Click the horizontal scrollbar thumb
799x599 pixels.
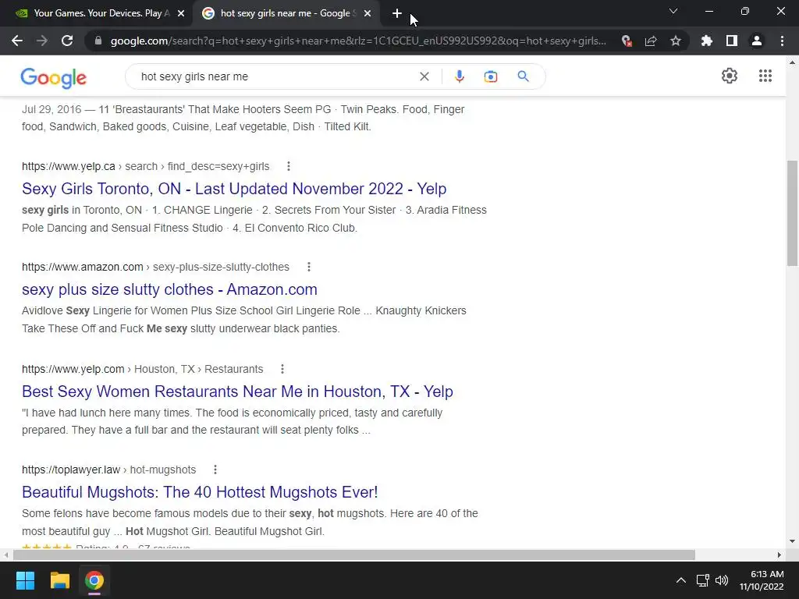(x=353, y=555)
